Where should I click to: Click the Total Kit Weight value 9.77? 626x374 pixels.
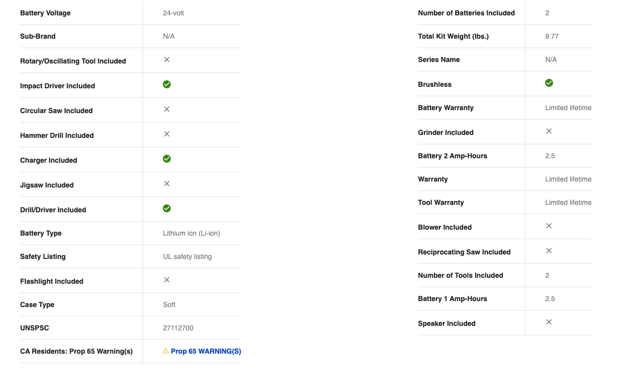[x=552, y=36]
